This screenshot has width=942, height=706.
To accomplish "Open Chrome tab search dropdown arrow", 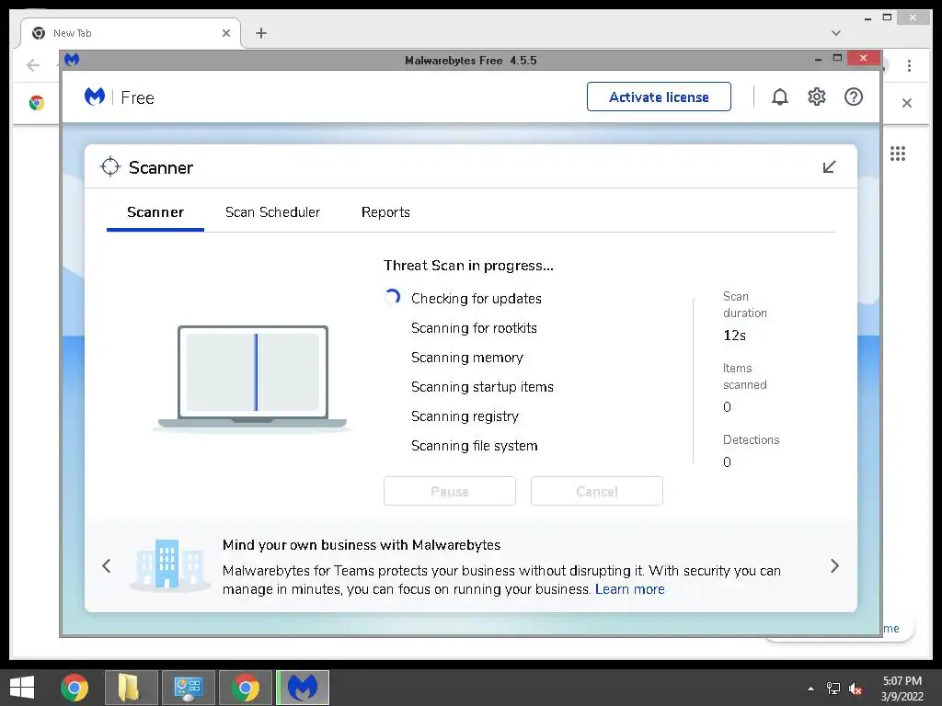I will pos(835,33).
